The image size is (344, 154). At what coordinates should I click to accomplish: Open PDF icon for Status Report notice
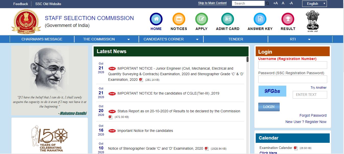110,117
